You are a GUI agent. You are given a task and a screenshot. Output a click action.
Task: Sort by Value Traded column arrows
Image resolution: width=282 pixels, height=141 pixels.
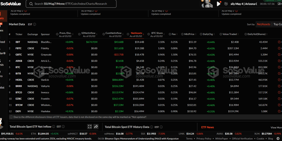click(238, 34)
